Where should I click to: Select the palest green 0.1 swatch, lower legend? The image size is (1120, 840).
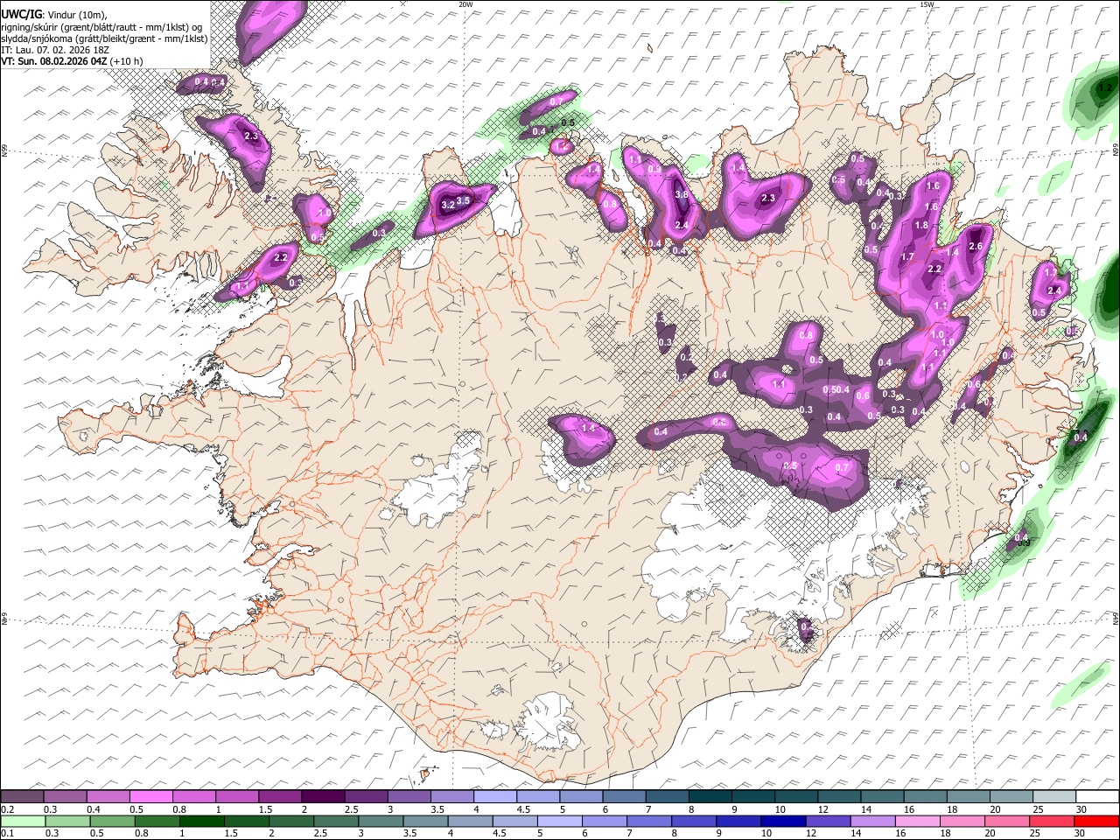point(22,821)
